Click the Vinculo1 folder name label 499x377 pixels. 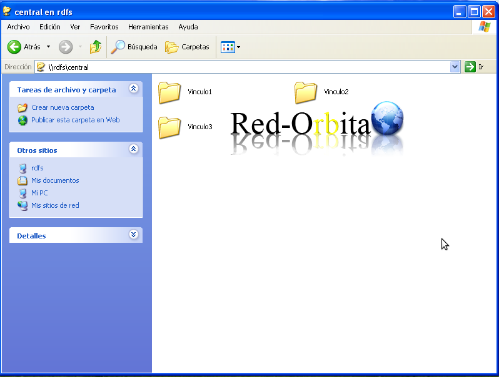(199, 92)
